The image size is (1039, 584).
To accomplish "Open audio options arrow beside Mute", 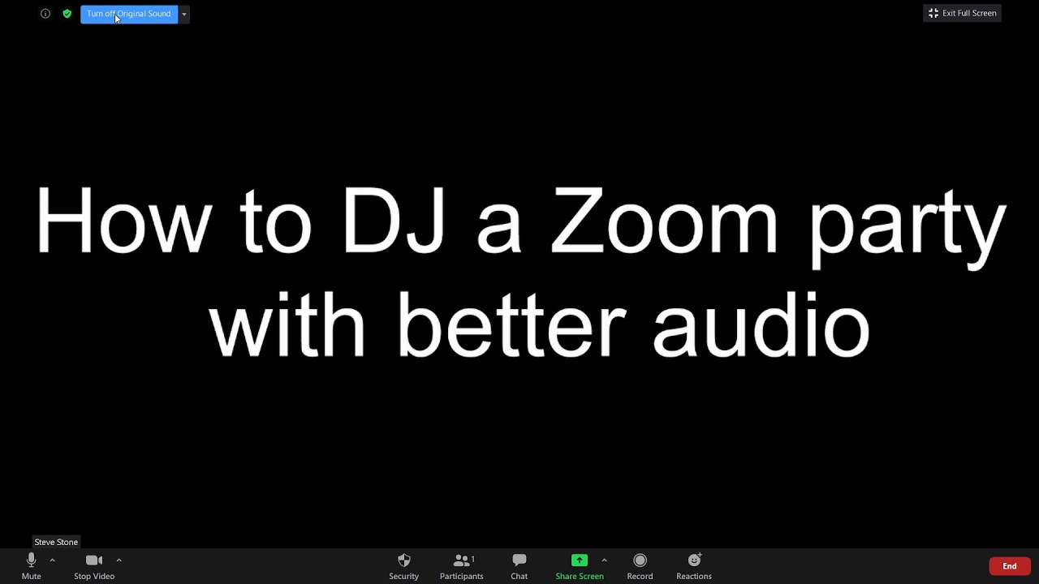I will click(52, 560).
